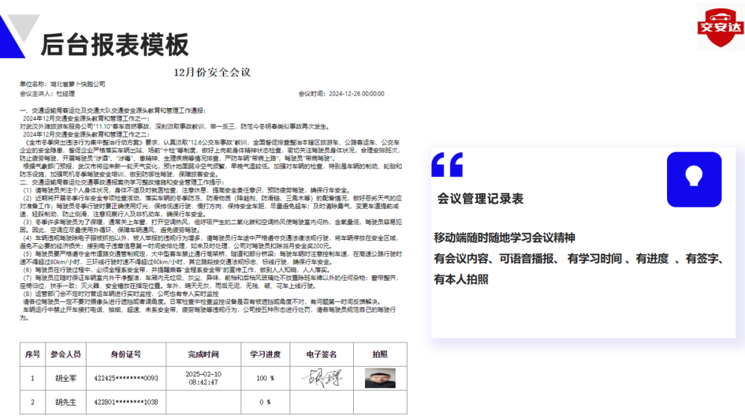Viewport: 745px width, 419px height.
Task: Click the 学习进度 column header
Action: coord(265,354)
